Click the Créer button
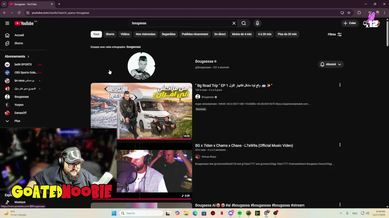389x218 pixels. (x=349, y=23)
